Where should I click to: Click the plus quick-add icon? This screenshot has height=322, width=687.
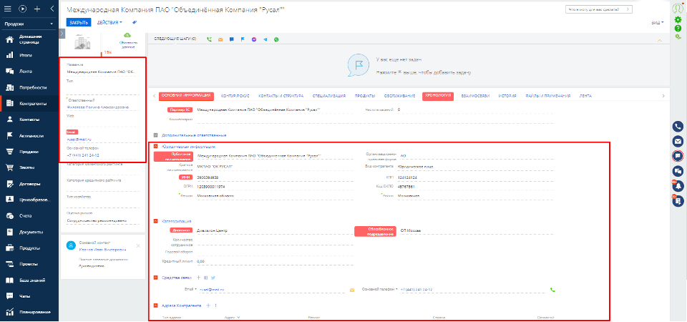point(37,9)
